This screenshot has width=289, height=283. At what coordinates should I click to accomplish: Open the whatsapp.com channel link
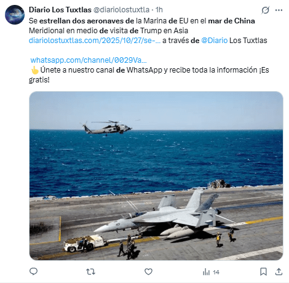(x=89, y=60)
